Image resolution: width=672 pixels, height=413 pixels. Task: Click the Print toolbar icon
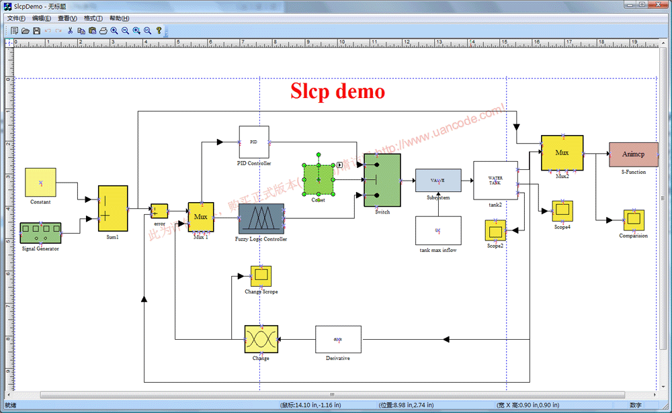tap(103, 31)
